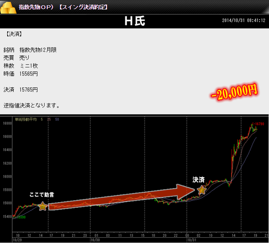Screen dimensions: 269x243
Task: Click the 15400 price axis label
Action: pyautogui.click(x=7, y=217)
